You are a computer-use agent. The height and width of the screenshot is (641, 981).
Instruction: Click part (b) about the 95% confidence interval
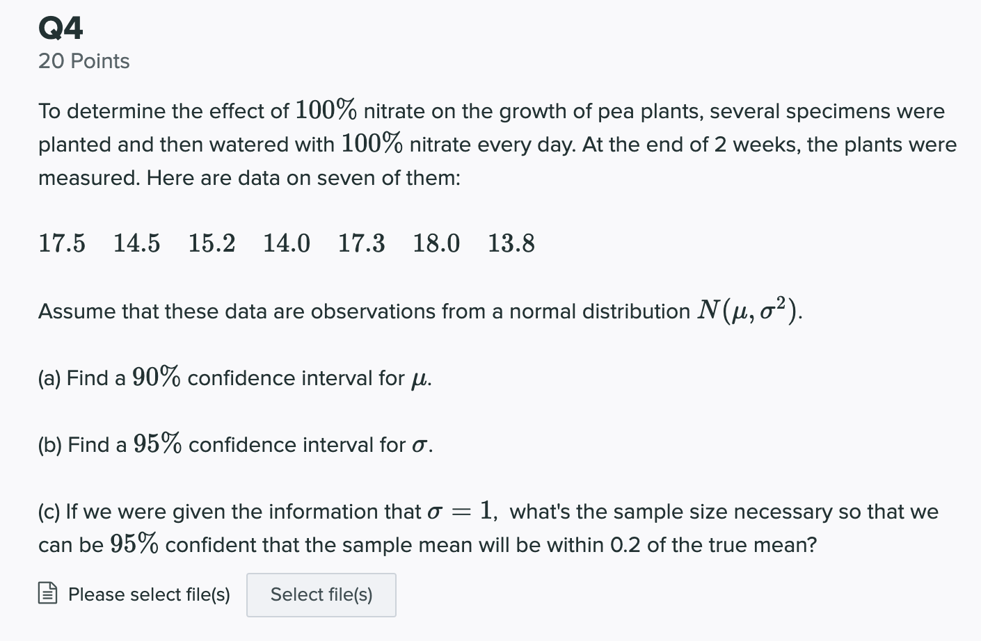click(x=236, y=444)
